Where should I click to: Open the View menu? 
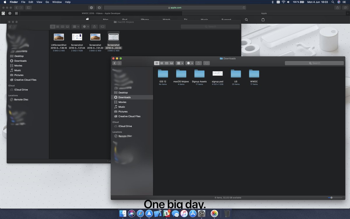click(39, 2)
